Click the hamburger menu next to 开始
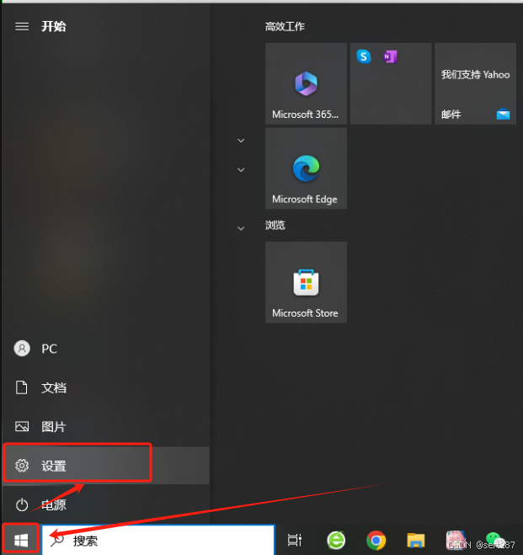523x555 pixels. pyautogui.click(x=22, y=26)
